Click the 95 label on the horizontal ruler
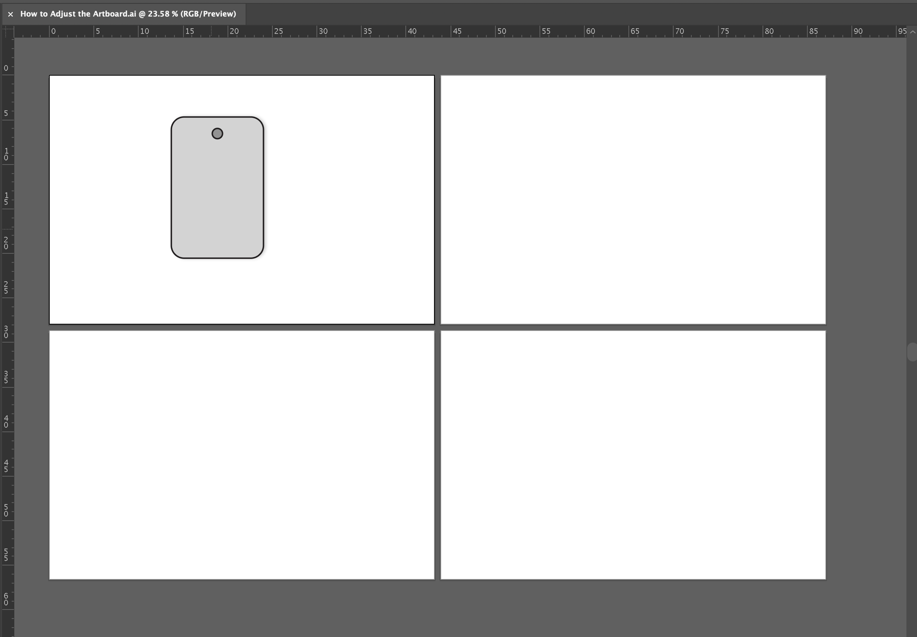This screenshot has height=637, width=917. coord(902,31)
